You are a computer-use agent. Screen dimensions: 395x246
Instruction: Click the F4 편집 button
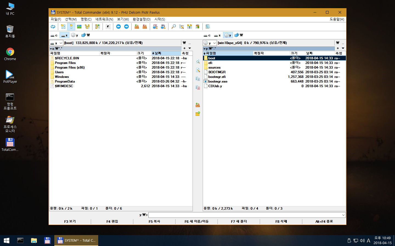[112, 221]
